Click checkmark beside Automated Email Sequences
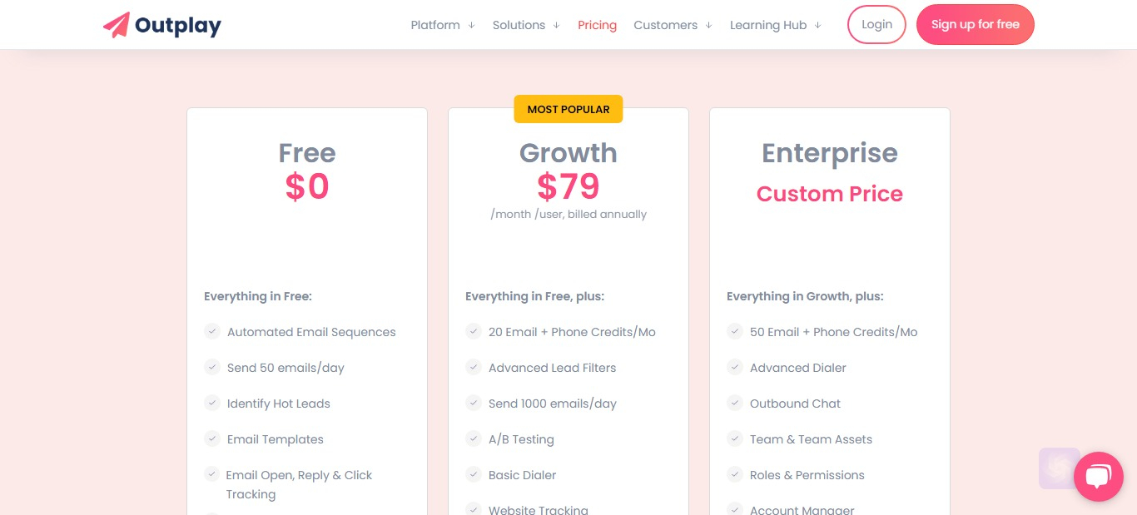Screen dimensions: 1137x515 tap(211, 331)
